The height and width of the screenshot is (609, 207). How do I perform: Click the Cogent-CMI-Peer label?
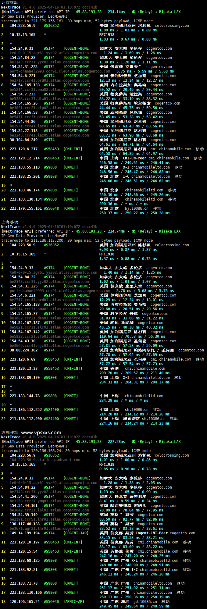tap(152, 533)
